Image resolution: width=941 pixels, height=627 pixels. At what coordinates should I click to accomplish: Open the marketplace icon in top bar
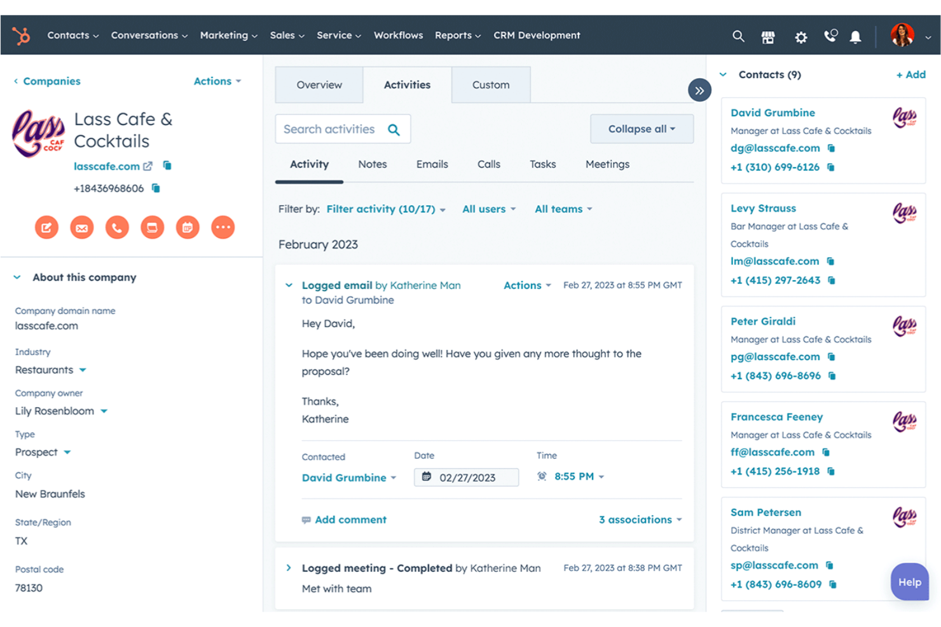pos(768,37)
